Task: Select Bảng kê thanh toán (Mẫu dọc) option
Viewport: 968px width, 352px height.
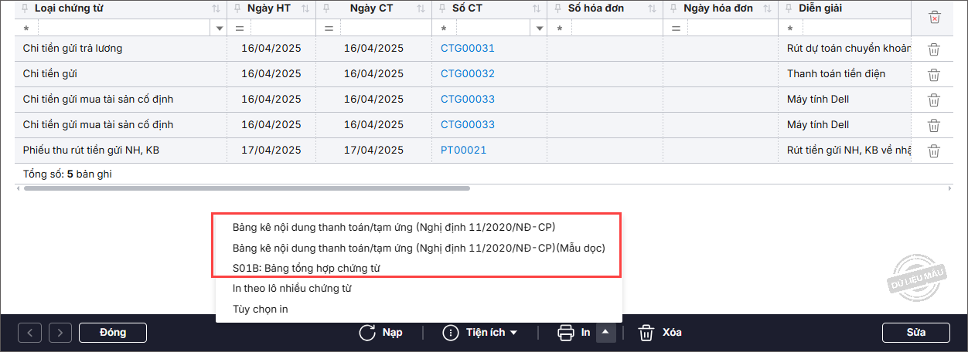Action: coord(419,248)
